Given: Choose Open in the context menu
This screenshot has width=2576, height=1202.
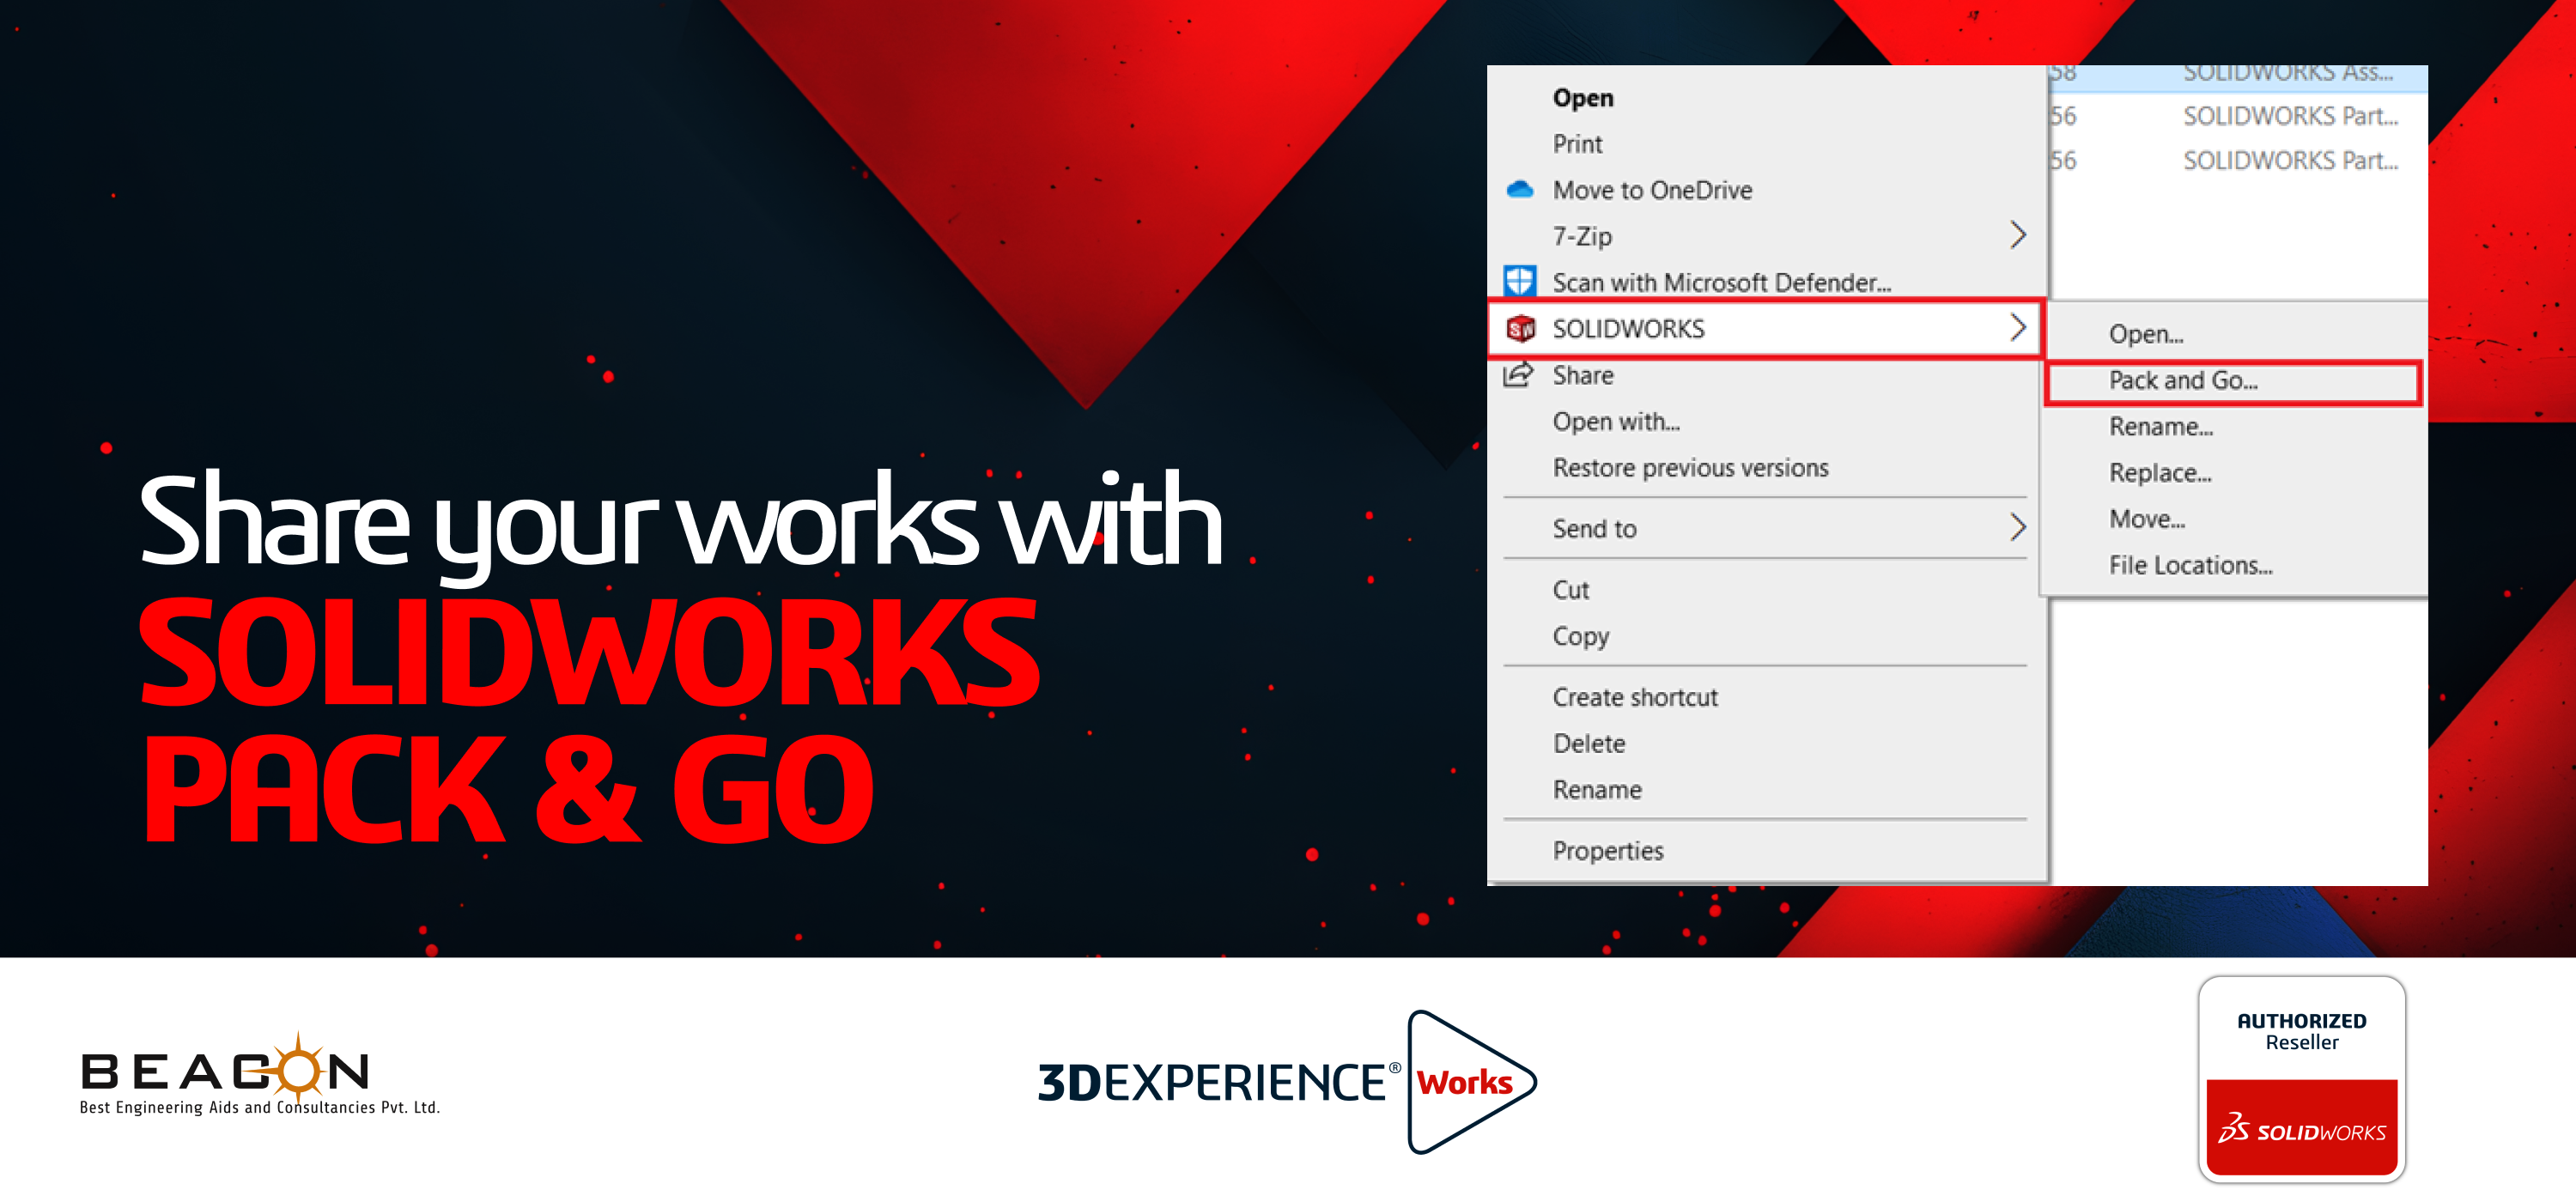Looking at the screenshot, I should click(x=1766, y=98).
